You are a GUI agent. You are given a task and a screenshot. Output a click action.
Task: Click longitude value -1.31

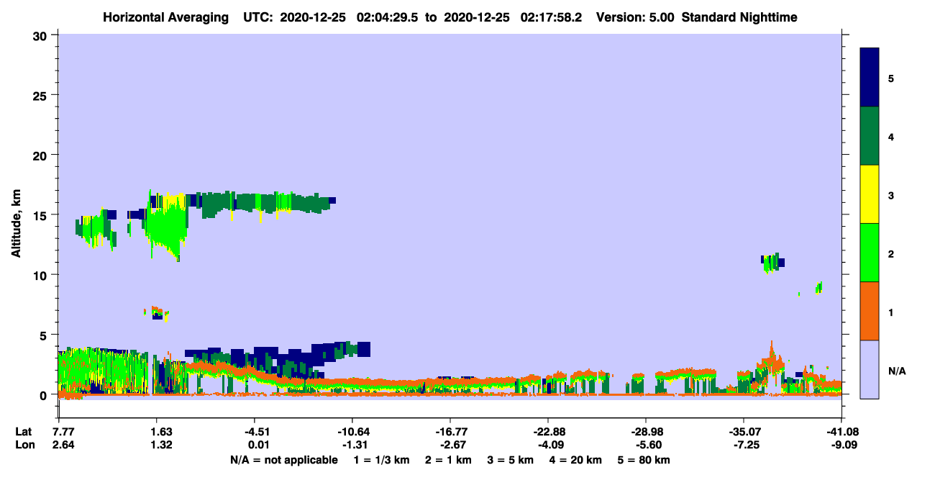click(x=354, y=445)
